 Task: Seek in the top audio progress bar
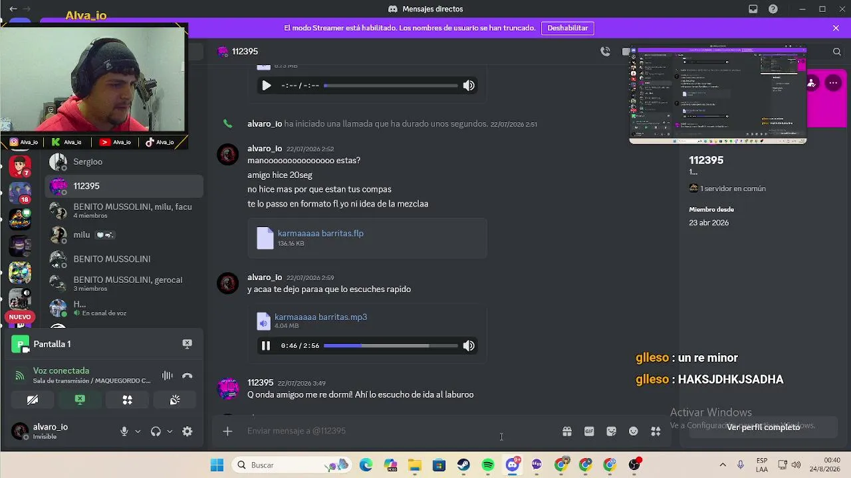click(391, 85)
